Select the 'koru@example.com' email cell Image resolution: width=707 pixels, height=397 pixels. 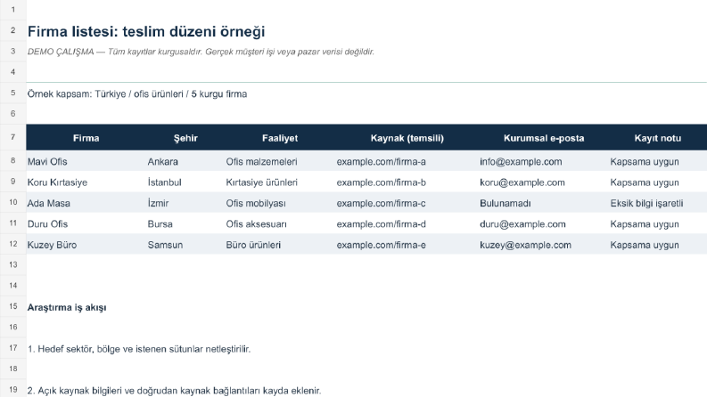click(x=522, y=182)
